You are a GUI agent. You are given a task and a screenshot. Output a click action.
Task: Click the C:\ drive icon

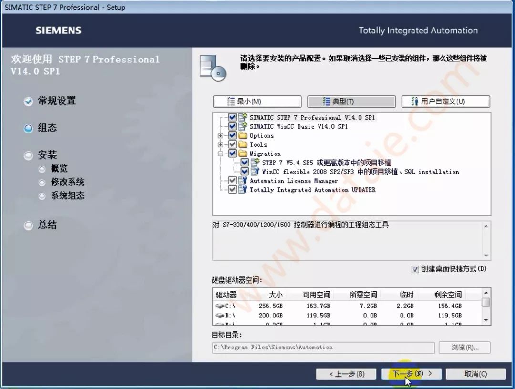click(220, 306)
